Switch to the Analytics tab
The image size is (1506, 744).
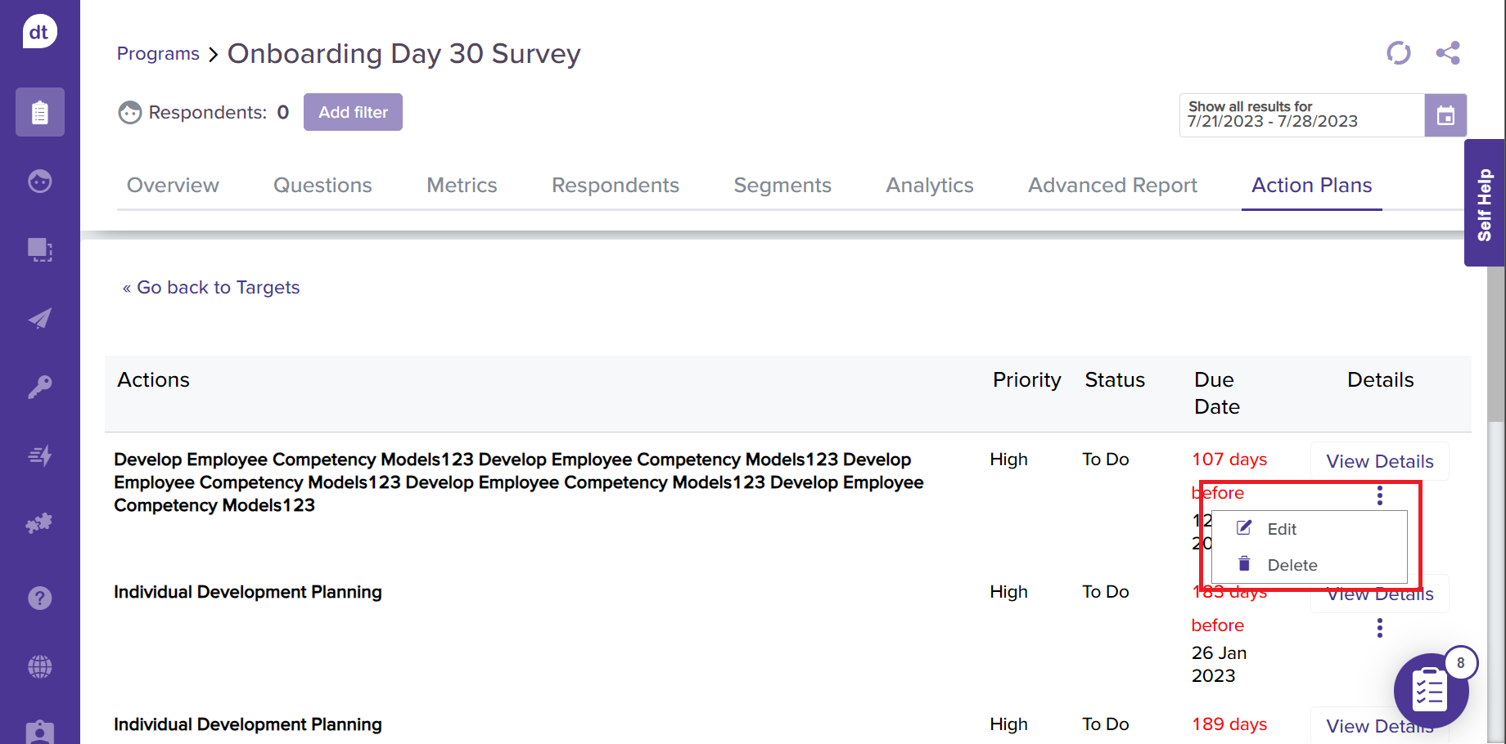click(x=929, y=186)
